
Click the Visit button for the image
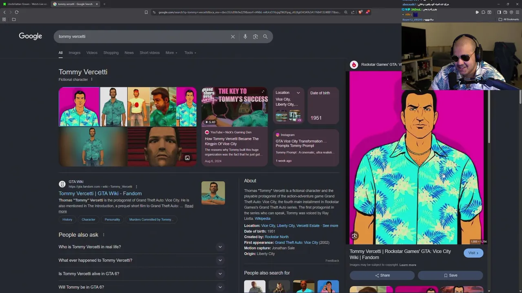click(x=473, y=253)
